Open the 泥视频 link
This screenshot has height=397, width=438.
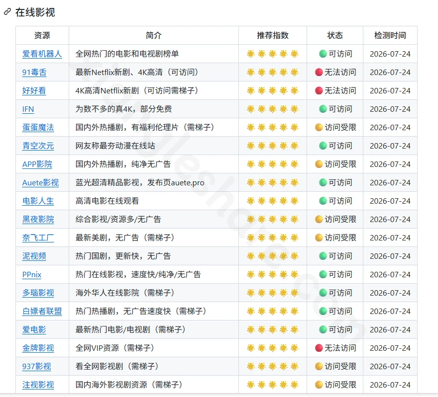(x=34, y=256)
